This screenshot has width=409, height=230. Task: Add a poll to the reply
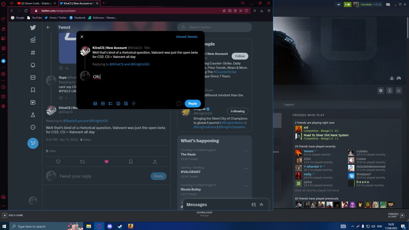coord(110,103)
